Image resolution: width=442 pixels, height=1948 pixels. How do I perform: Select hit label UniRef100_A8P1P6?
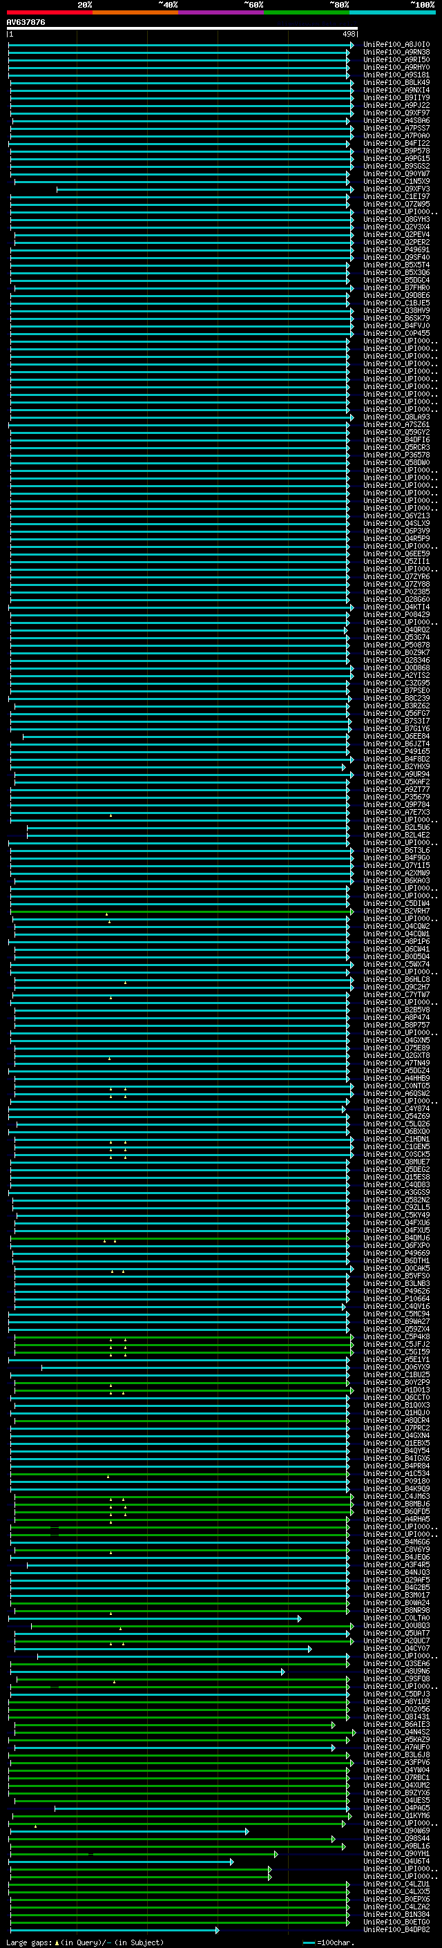click(x=396, y=941)
